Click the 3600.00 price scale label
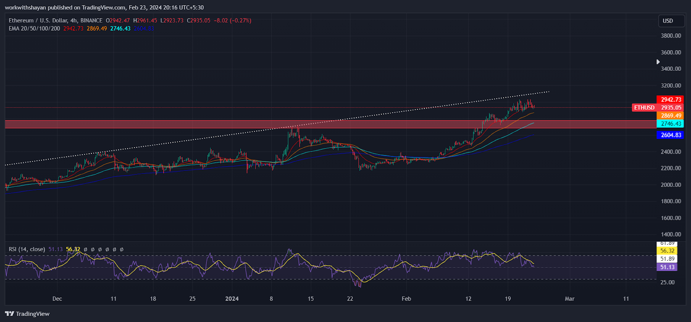The image size is (691, 322). pos(671,52)
